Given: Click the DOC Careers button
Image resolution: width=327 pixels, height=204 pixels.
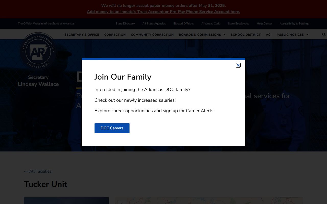Looking at the screenshot, I should point(112,128).
